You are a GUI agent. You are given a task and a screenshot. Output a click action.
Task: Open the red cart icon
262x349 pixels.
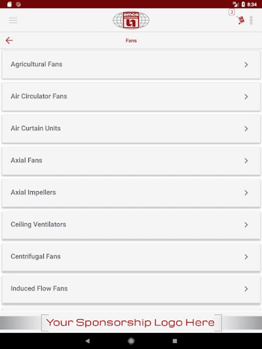coord(241,20)
